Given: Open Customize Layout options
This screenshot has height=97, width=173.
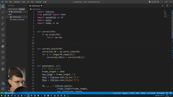Looking at the screenshot, I should pyautogui.click(x=158, y=2).
